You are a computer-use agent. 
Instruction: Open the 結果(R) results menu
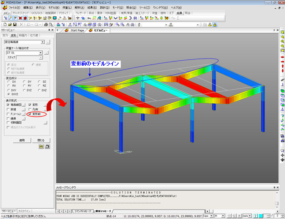click(x=92, y=8)
